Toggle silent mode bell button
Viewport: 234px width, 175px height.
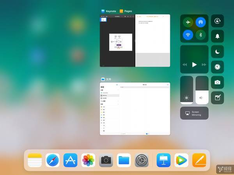(217, 36)
